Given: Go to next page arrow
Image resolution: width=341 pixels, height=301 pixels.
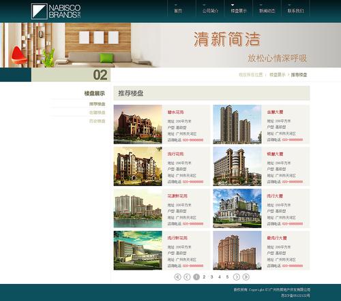Looking at the screenshot, I should (237, 277).
